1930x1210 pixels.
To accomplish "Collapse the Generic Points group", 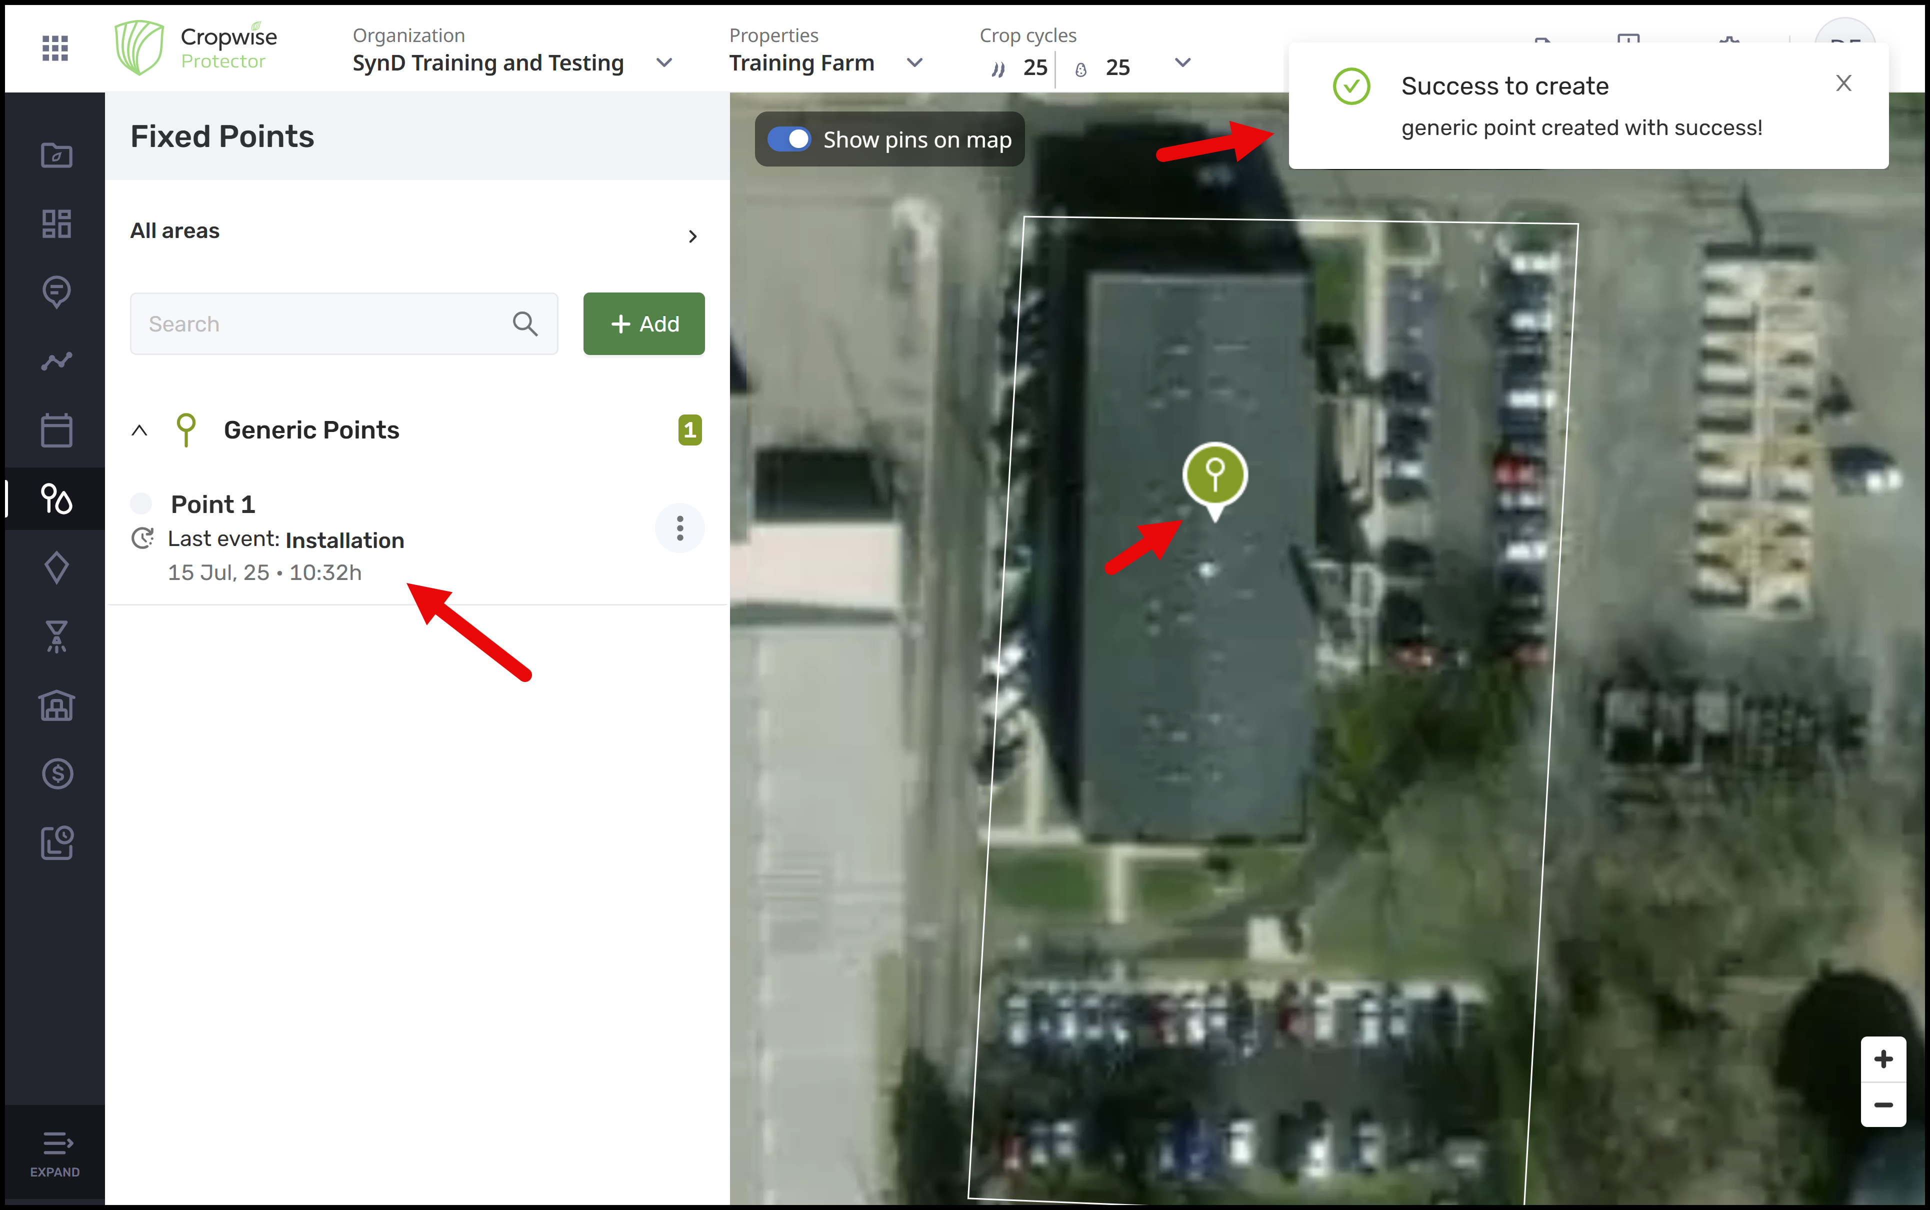I will 139,430.
